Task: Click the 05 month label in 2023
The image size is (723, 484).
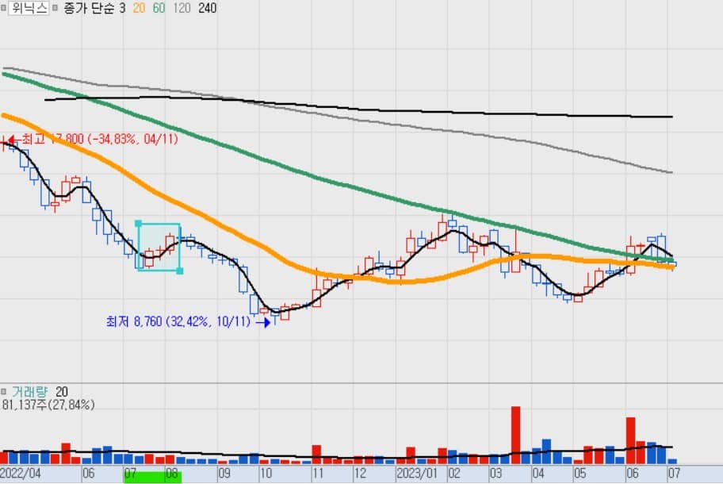Action: click(580, 474)
